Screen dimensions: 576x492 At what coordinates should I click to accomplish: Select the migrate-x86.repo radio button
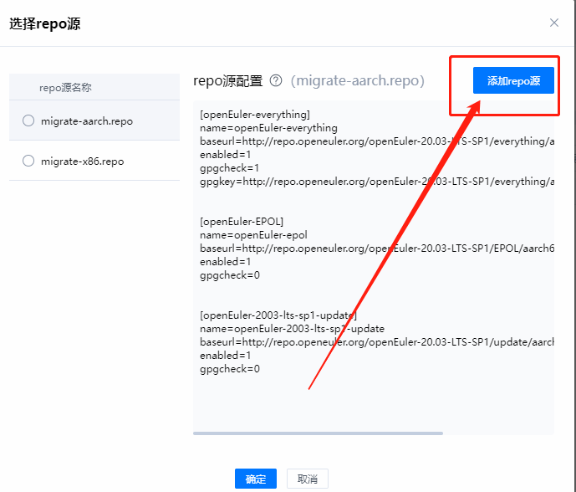tap(28, 161)
